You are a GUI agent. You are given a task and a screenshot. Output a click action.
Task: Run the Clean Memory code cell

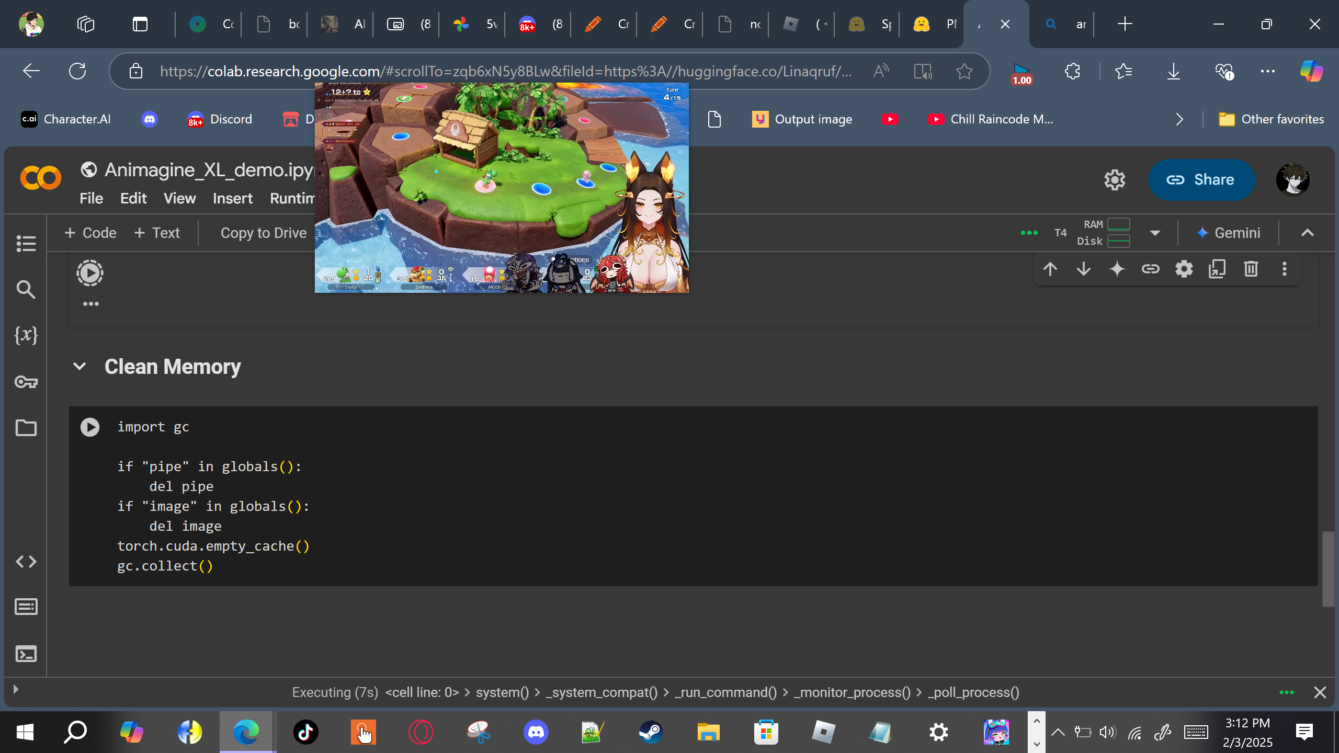tap(90, 427)
